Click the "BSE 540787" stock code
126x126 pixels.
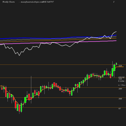(x=48, y=2)
